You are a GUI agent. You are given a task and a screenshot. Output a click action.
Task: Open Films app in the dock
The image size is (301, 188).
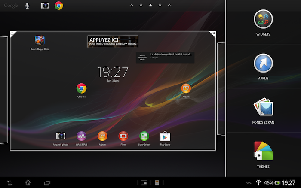[123, 136]
